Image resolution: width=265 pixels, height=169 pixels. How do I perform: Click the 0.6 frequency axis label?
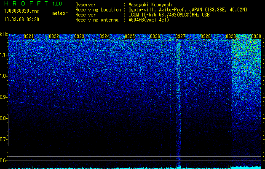(x=4, y=161)
